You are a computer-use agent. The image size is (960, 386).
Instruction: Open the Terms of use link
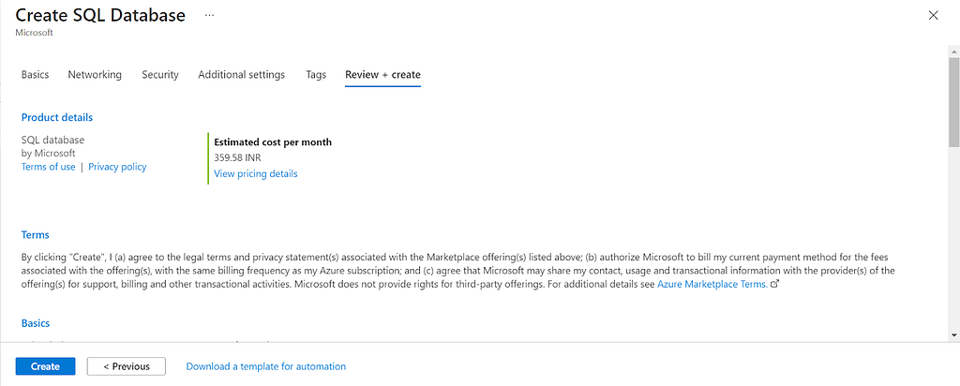pyautogui.click(x=49, y=167)
